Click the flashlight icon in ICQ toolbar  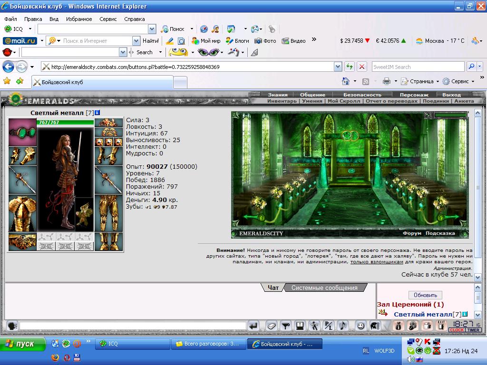(272, 29)
